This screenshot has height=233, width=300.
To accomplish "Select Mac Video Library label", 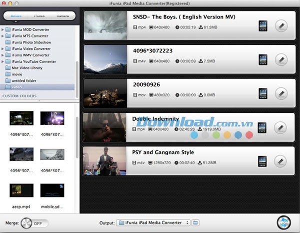I will (27, 68).
